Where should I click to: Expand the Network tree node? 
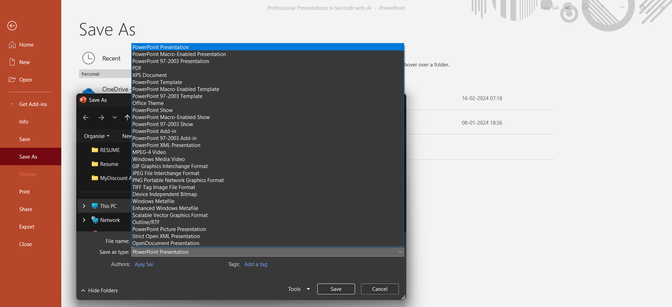point(84,220)
